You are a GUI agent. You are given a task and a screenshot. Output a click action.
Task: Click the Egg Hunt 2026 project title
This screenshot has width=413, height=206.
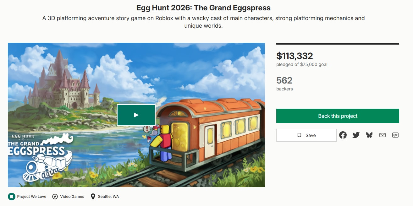pos(203,8)
